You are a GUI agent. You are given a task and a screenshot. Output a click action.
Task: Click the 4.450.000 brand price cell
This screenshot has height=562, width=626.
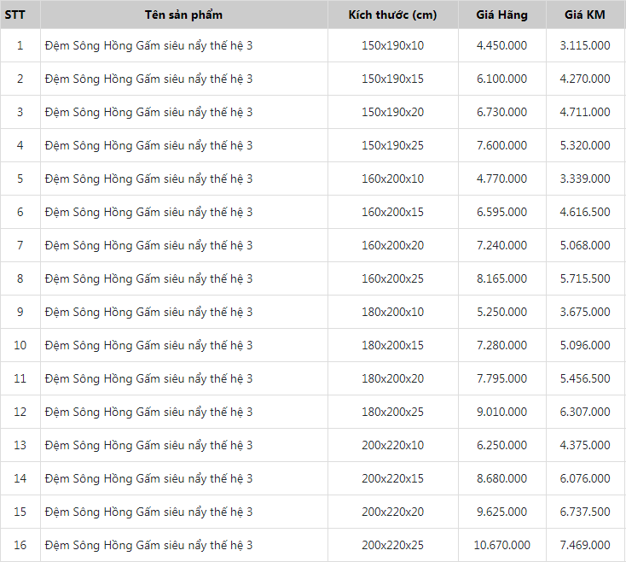501,45
